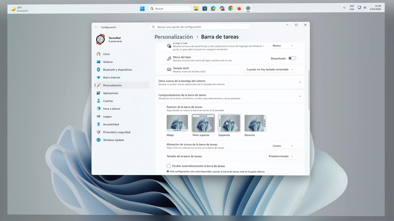Open the network status tray icon
Viewport: 394px width, 221px height.
point(359,8)
